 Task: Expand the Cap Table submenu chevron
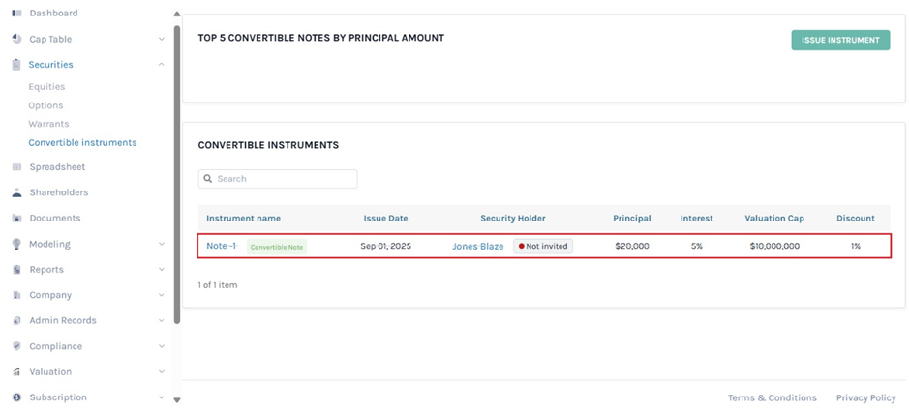coord(161,40)
